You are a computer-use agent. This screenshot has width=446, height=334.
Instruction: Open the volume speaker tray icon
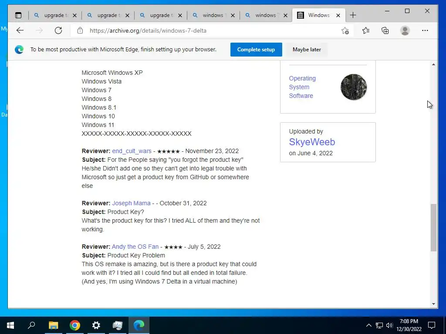point(389,325)
